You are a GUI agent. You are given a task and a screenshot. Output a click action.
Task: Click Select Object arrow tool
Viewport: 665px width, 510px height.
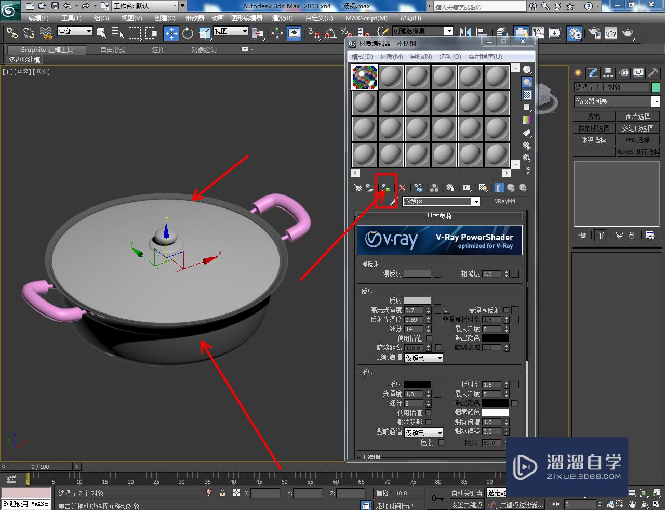[x=101, y=33]
